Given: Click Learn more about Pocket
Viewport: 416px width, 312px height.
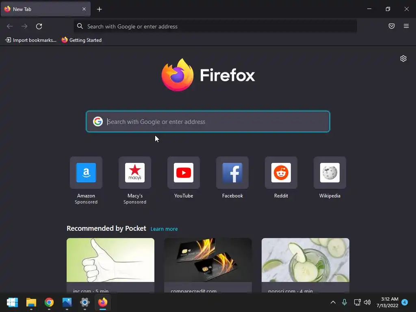Looking at the screenshot, I should 164,229.
